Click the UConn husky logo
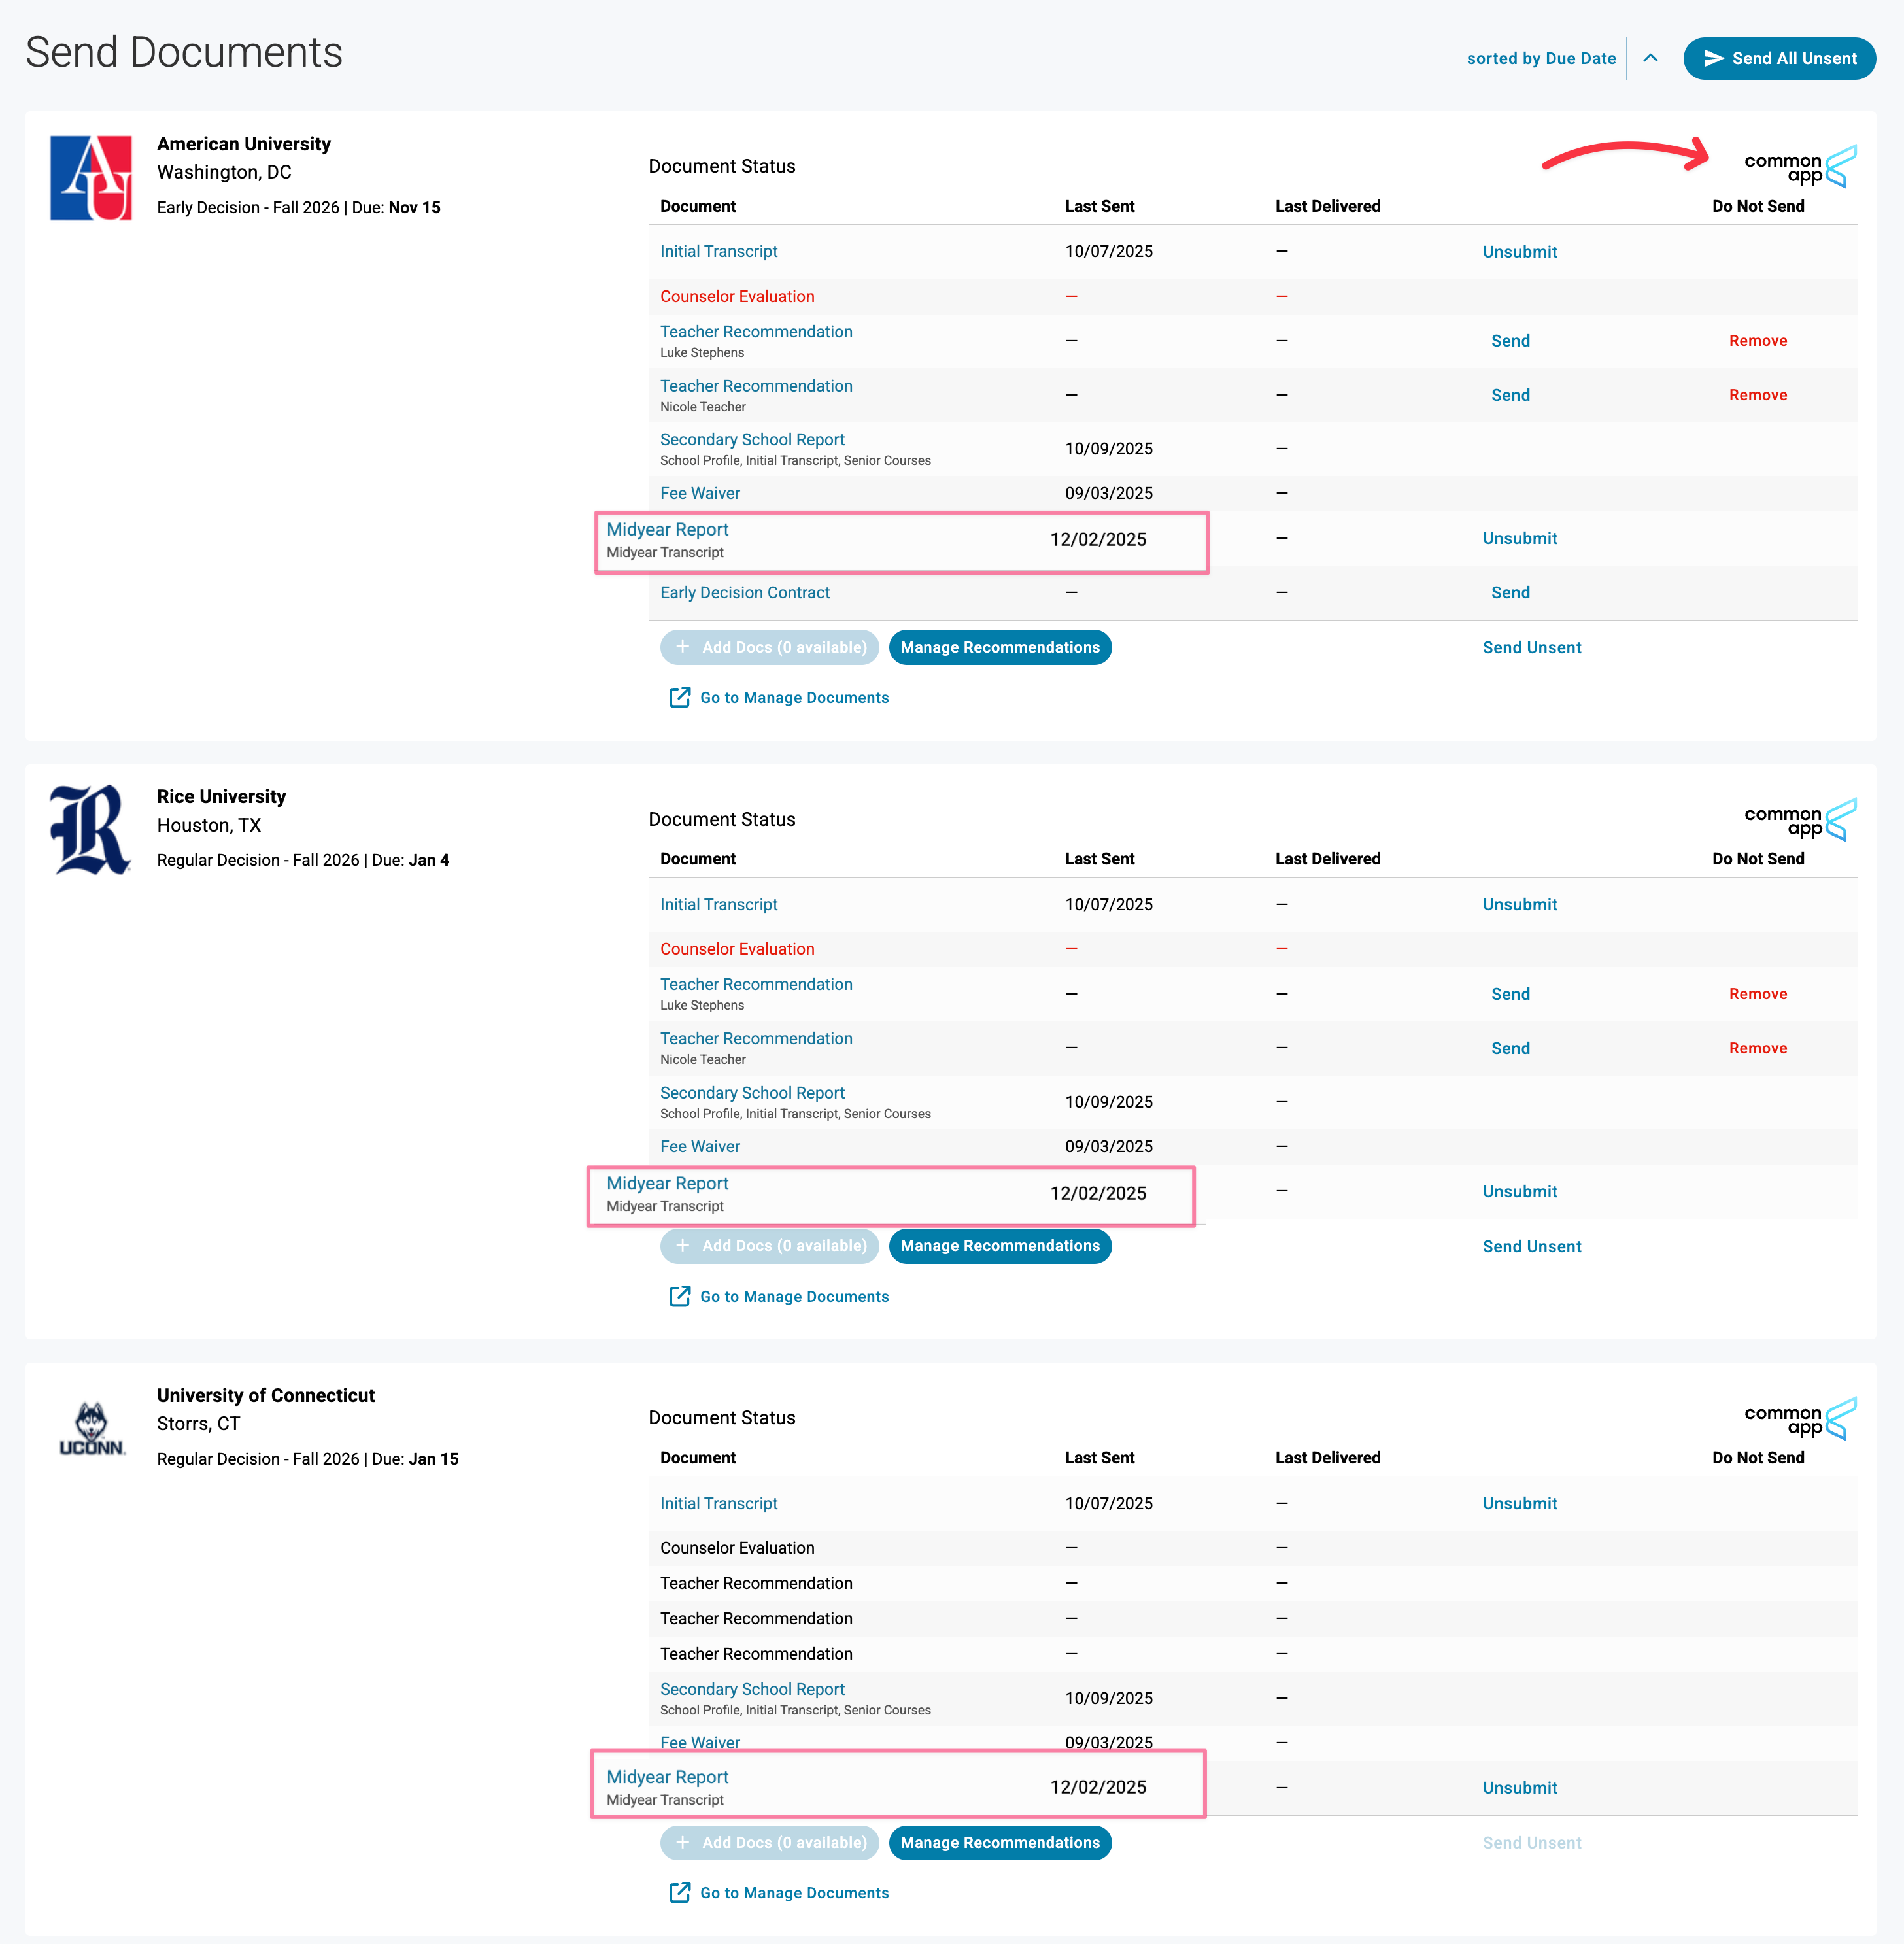The height and width of the screenshot is (1944, 1904). 91,1428
